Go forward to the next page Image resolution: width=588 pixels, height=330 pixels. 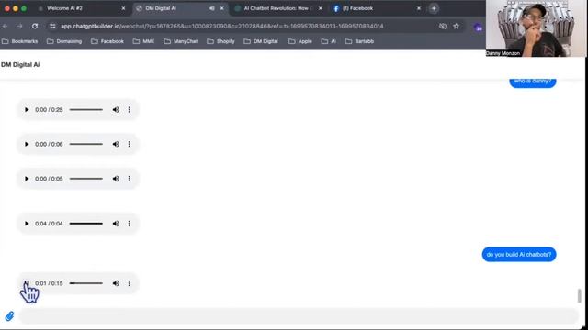(20, 26)
